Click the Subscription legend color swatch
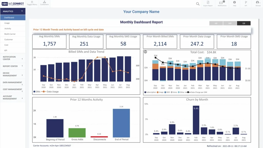Screen dimensions: 263x148 145,92
